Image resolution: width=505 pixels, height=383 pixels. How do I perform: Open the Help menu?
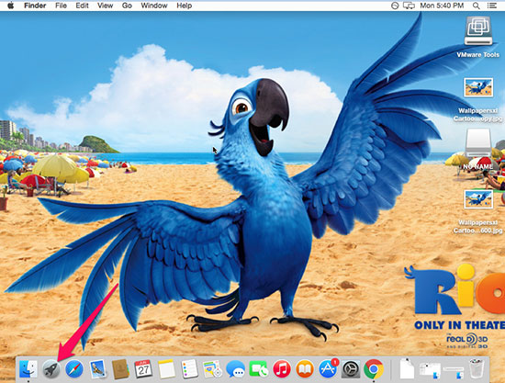pos(185,6)
